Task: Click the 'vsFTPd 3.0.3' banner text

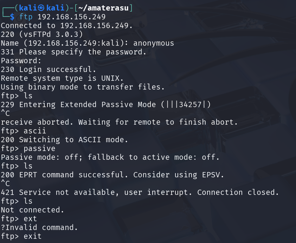Action: pyautogui.click(x=51, y=34)
